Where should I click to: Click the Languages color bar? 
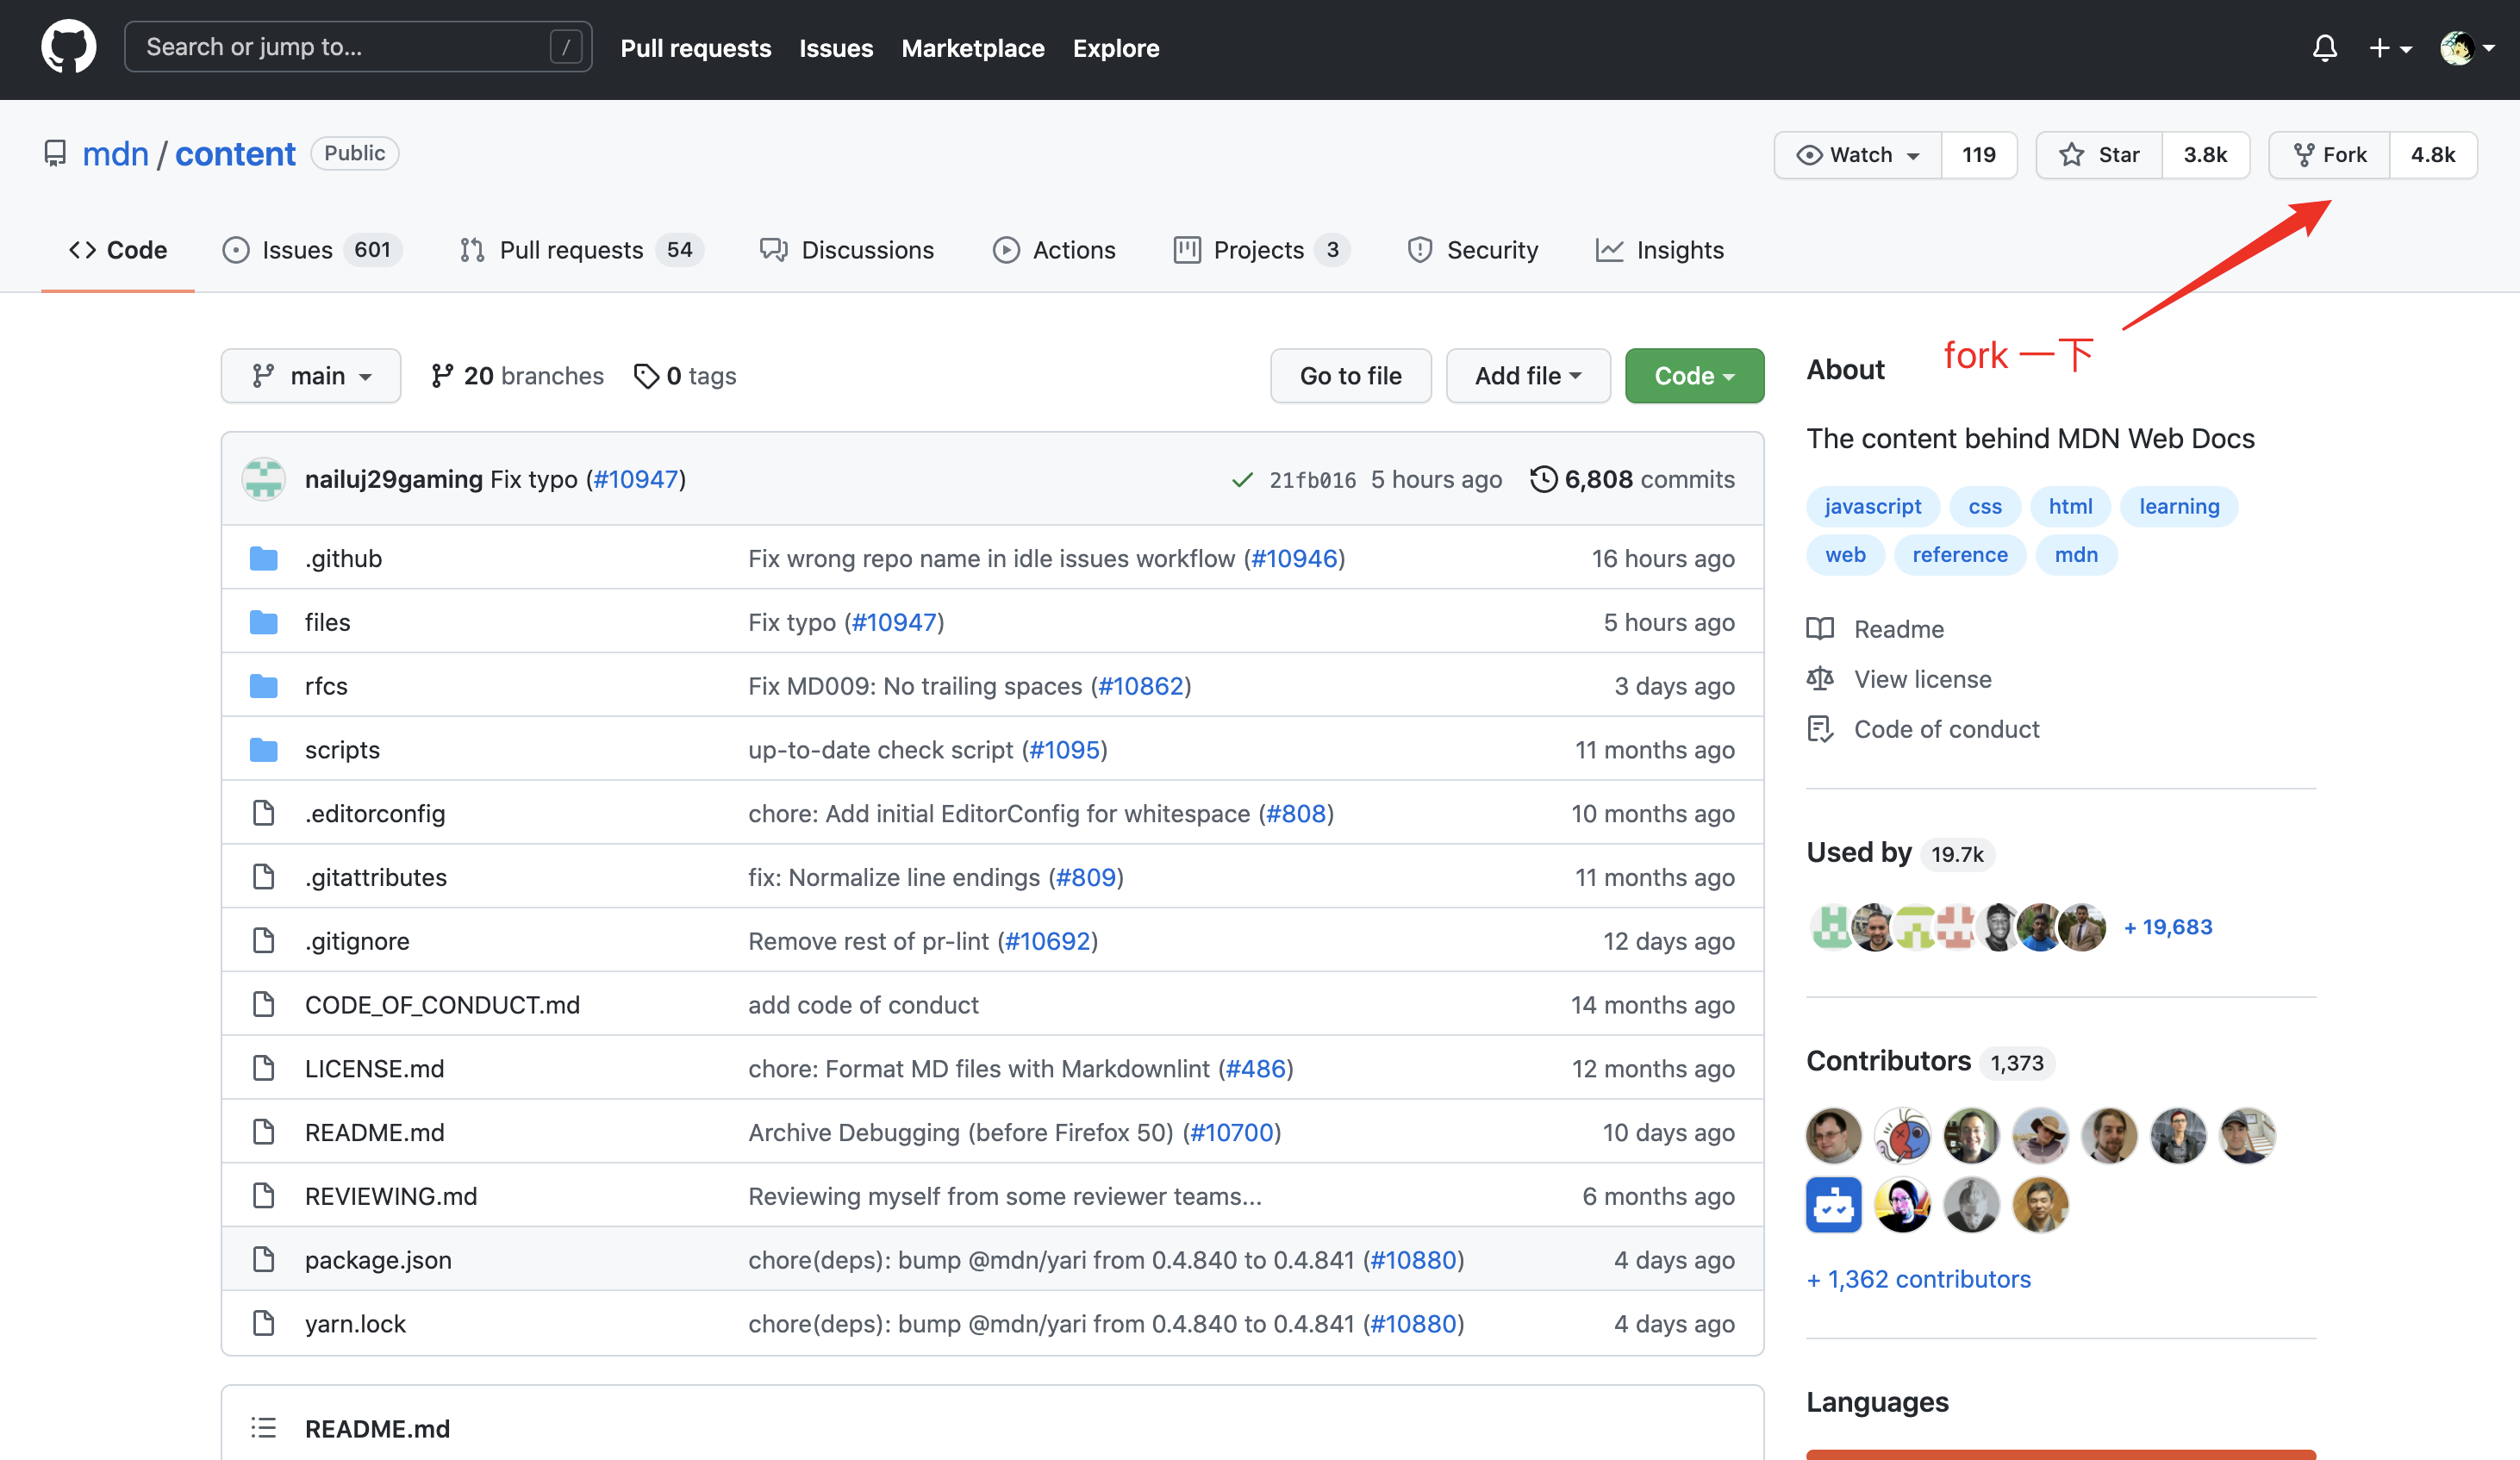[2060, 1453]
